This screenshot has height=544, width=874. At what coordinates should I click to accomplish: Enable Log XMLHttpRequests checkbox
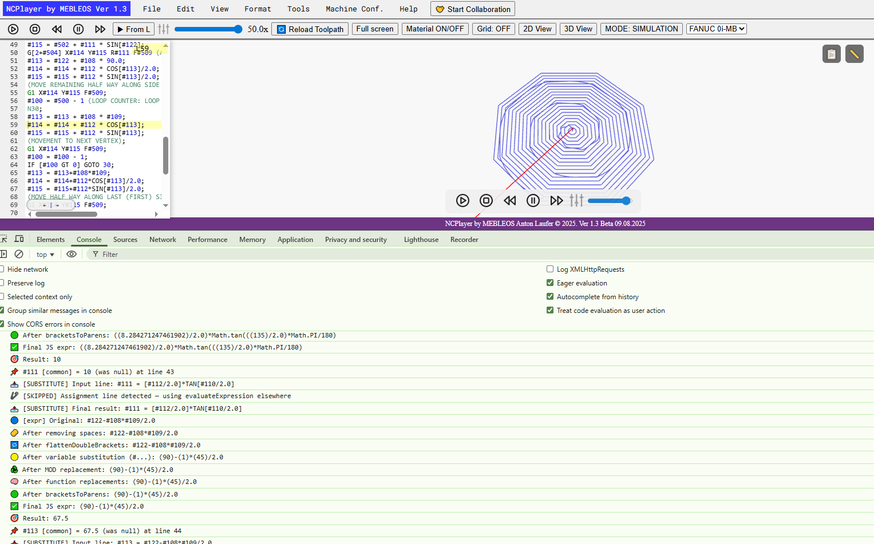point(550,269)
